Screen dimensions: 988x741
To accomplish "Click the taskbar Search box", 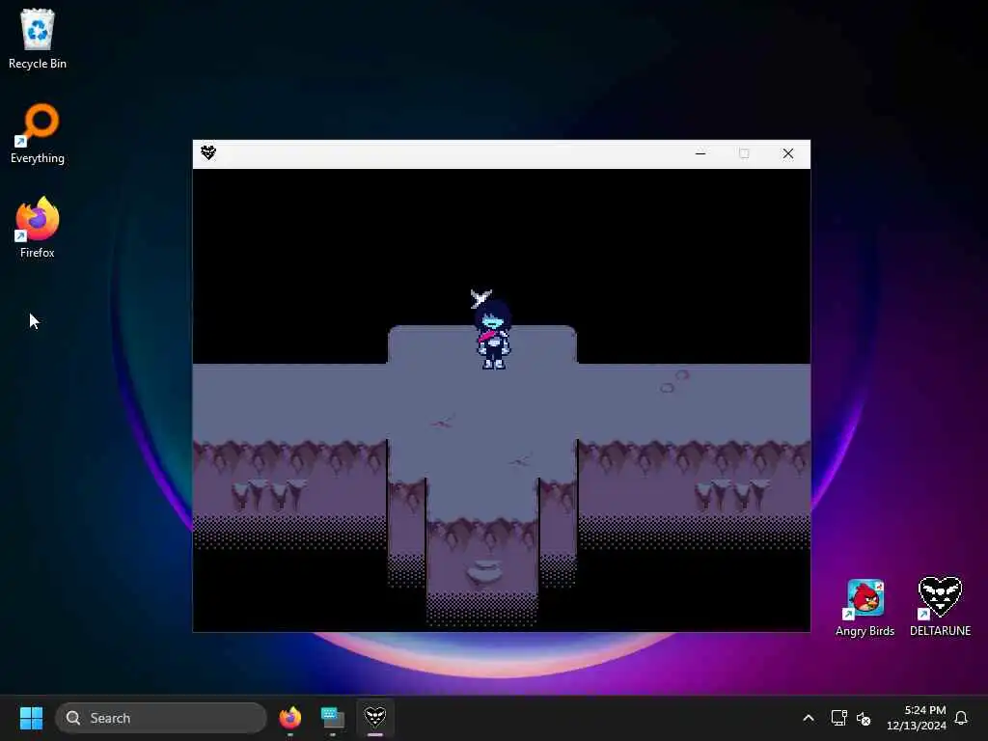I will pos(161,718).
